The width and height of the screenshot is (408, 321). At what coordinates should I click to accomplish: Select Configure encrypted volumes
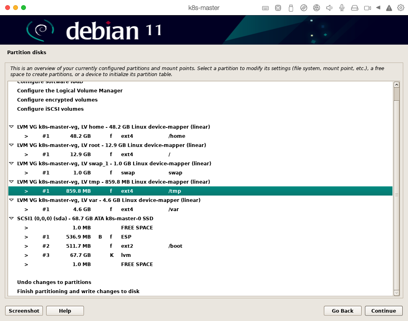[57, 100]
